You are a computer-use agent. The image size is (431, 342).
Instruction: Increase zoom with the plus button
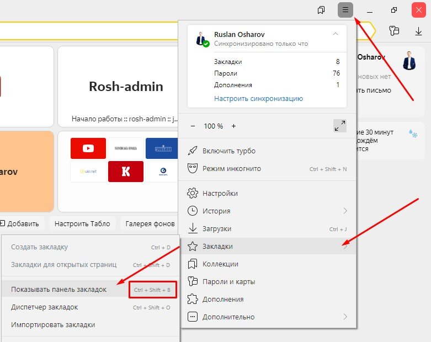(233, 126)
